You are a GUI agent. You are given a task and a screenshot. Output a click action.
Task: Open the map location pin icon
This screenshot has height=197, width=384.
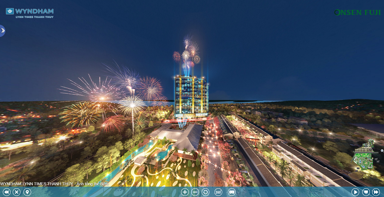click(27, 192)
